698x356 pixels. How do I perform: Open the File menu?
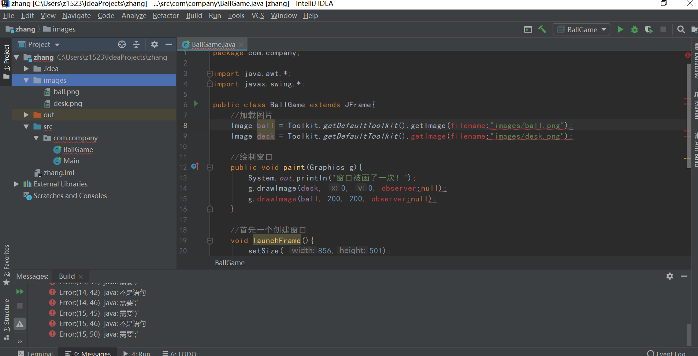click(x=9, y=15)
